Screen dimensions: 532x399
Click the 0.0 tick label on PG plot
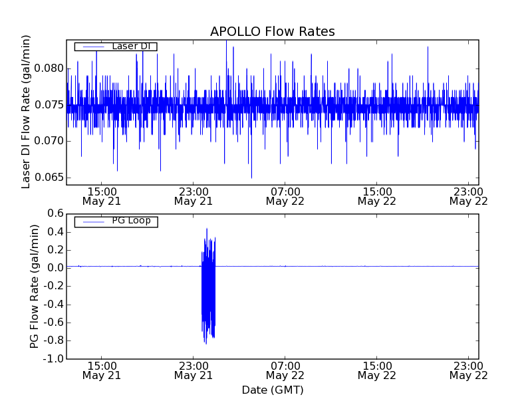[x=55, y=268]
